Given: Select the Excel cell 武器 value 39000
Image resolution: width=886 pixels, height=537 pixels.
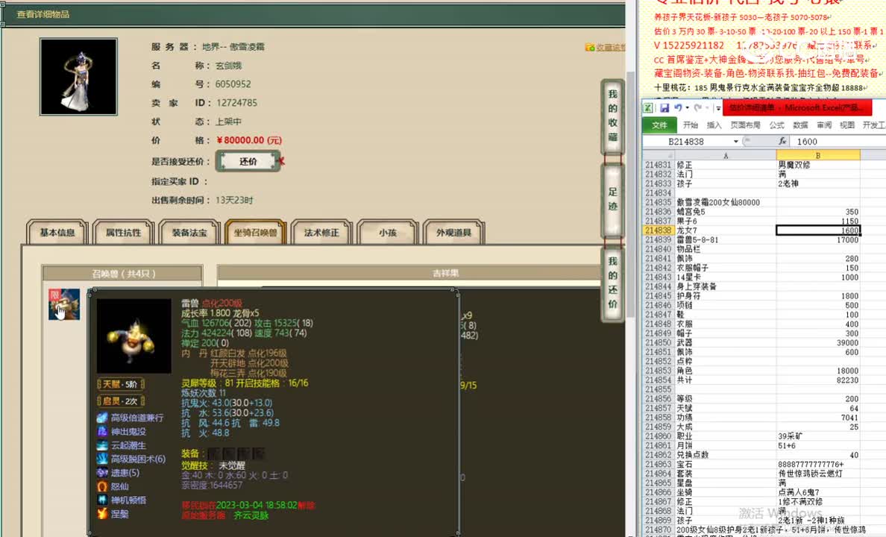Looking at the screenshot, I should click(x=818, y=342).
